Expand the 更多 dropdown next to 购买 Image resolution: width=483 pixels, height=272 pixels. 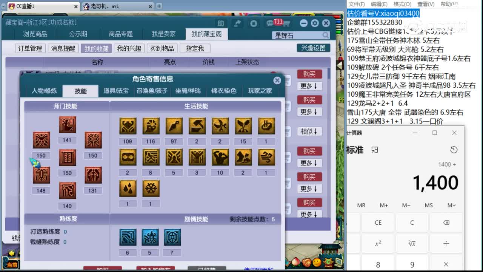click(x=309, y=86)
